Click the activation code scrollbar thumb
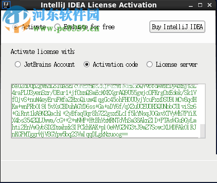 click(x=203, y=131)
